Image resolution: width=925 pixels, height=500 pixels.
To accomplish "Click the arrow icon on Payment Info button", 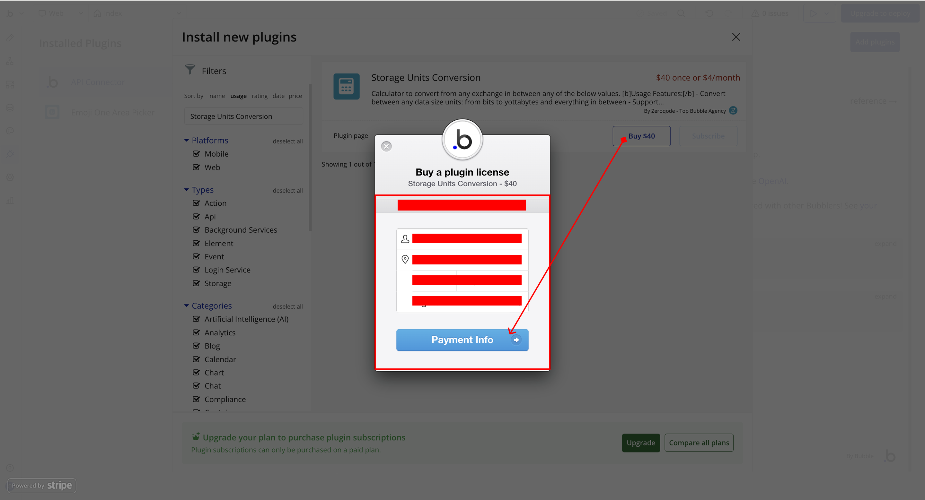I will [516, 340].
